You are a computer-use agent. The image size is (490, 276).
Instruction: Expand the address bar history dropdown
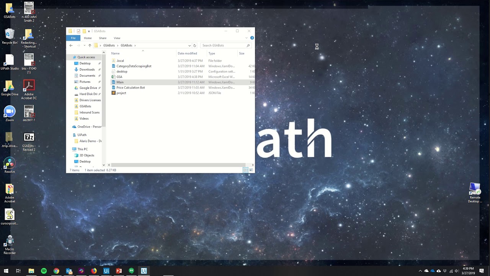point(189,45)
